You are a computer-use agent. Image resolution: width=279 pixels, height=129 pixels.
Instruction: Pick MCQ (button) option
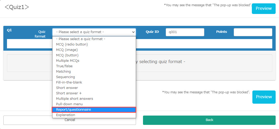[x=67, y=55]
